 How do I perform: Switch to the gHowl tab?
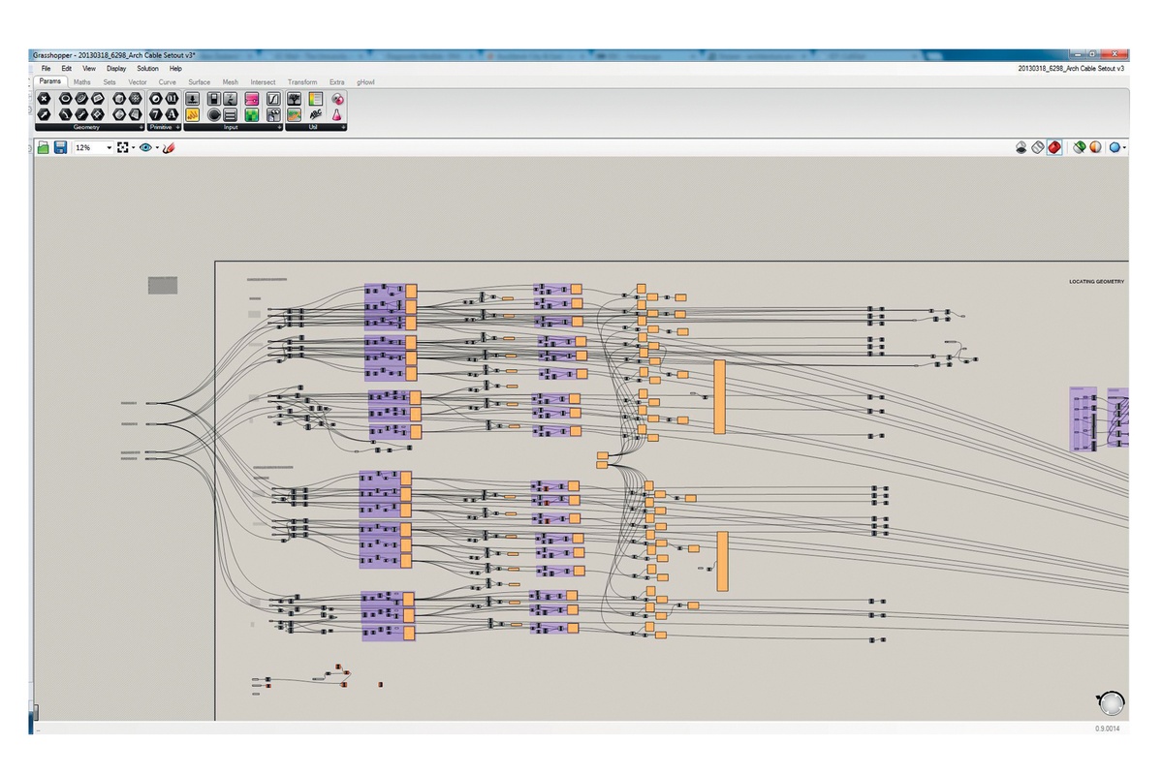click(x=365, y=82)
